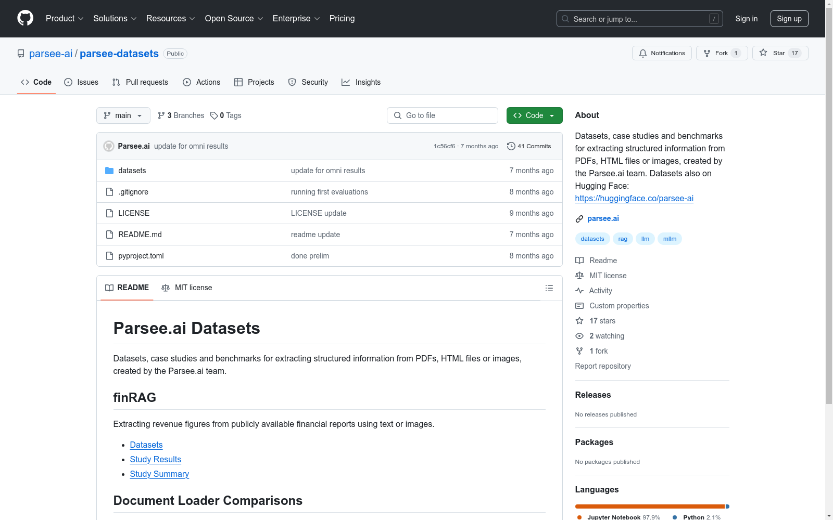833x520 pixels.
Task: Open the README outline list icon
Action: click(x=549, y=288)
